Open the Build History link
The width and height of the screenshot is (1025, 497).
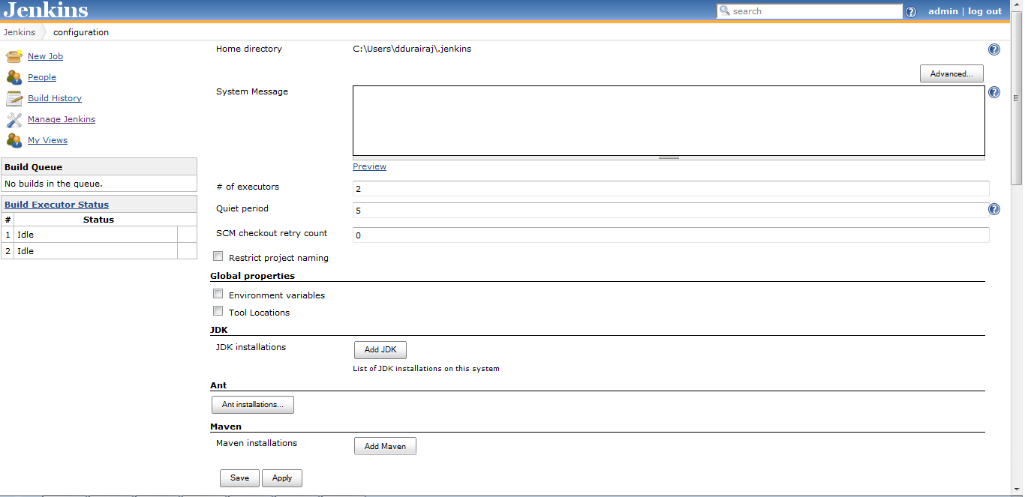point(55,98)
